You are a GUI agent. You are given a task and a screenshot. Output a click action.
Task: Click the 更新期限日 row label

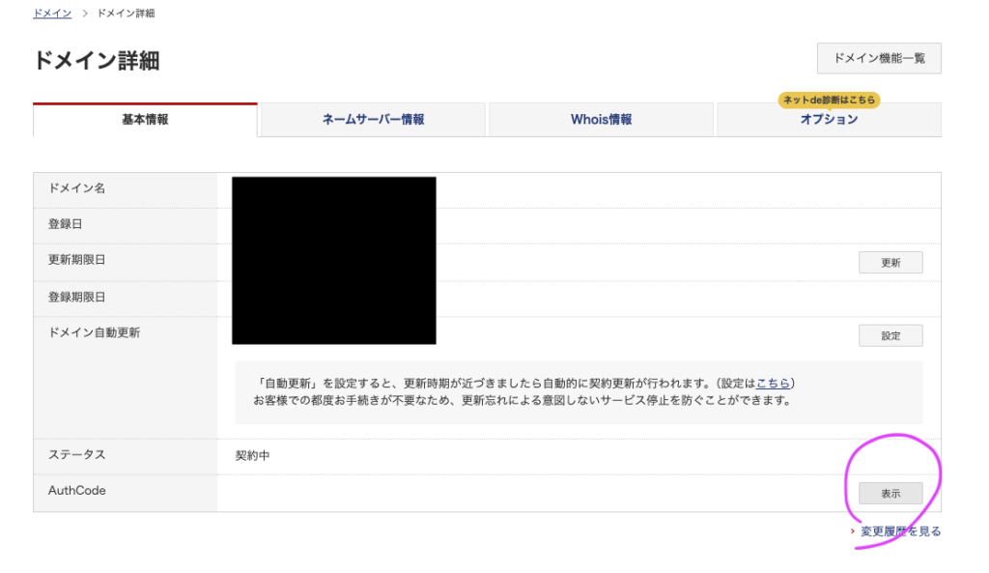click(77, 259)
